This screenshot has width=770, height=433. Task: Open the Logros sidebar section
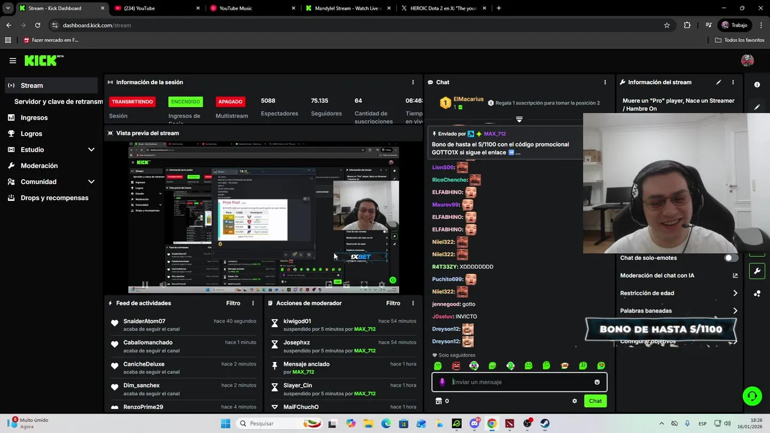coord(31,134)
